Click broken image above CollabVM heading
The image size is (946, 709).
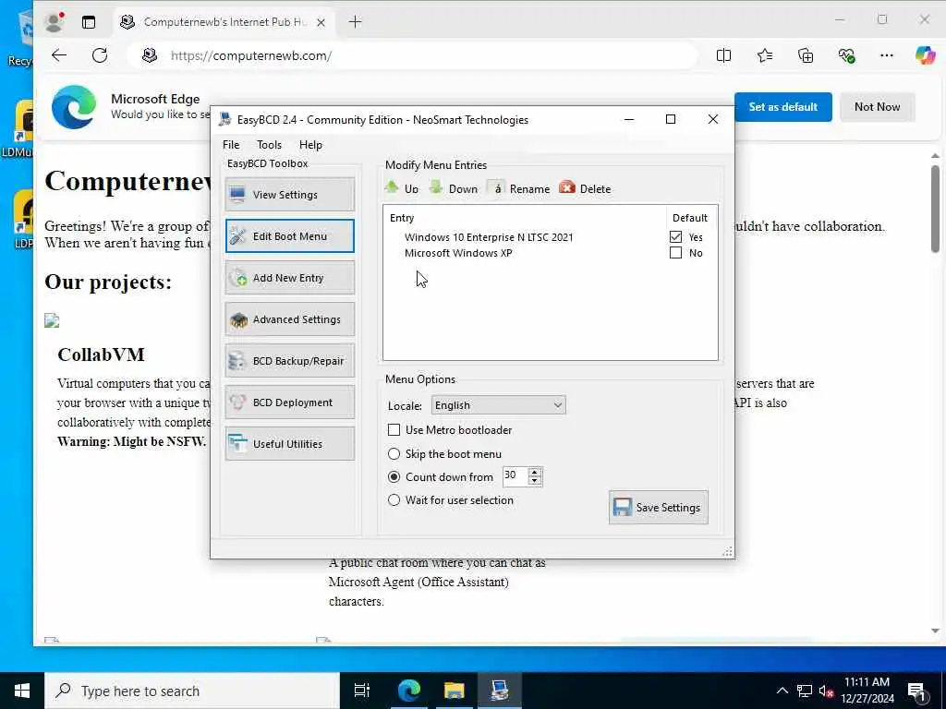[52, 320]
